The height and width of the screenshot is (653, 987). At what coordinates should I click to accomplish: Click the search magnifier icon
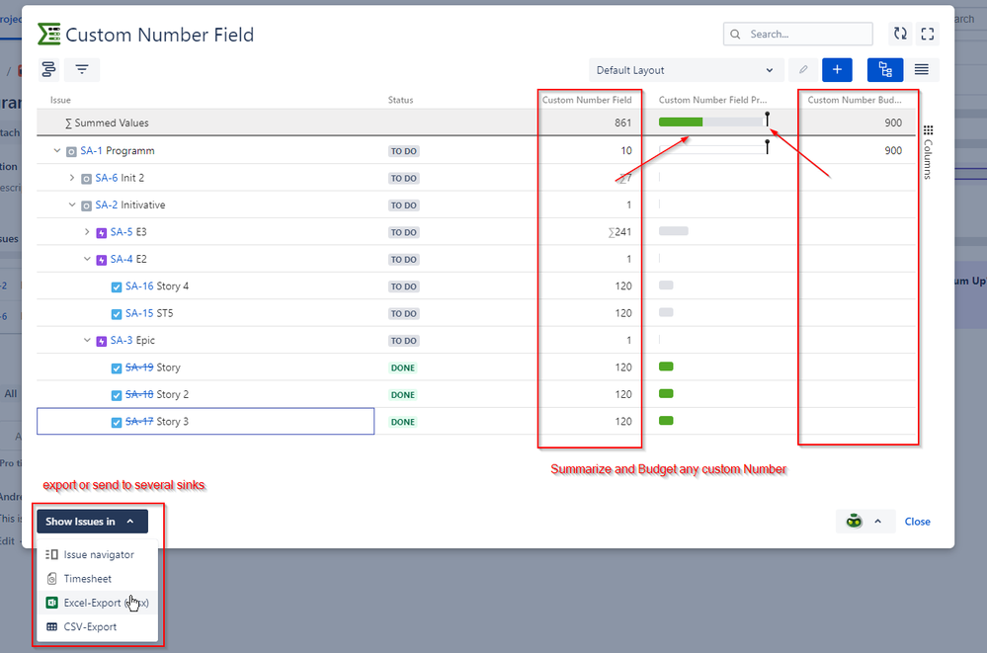(735, 34)
